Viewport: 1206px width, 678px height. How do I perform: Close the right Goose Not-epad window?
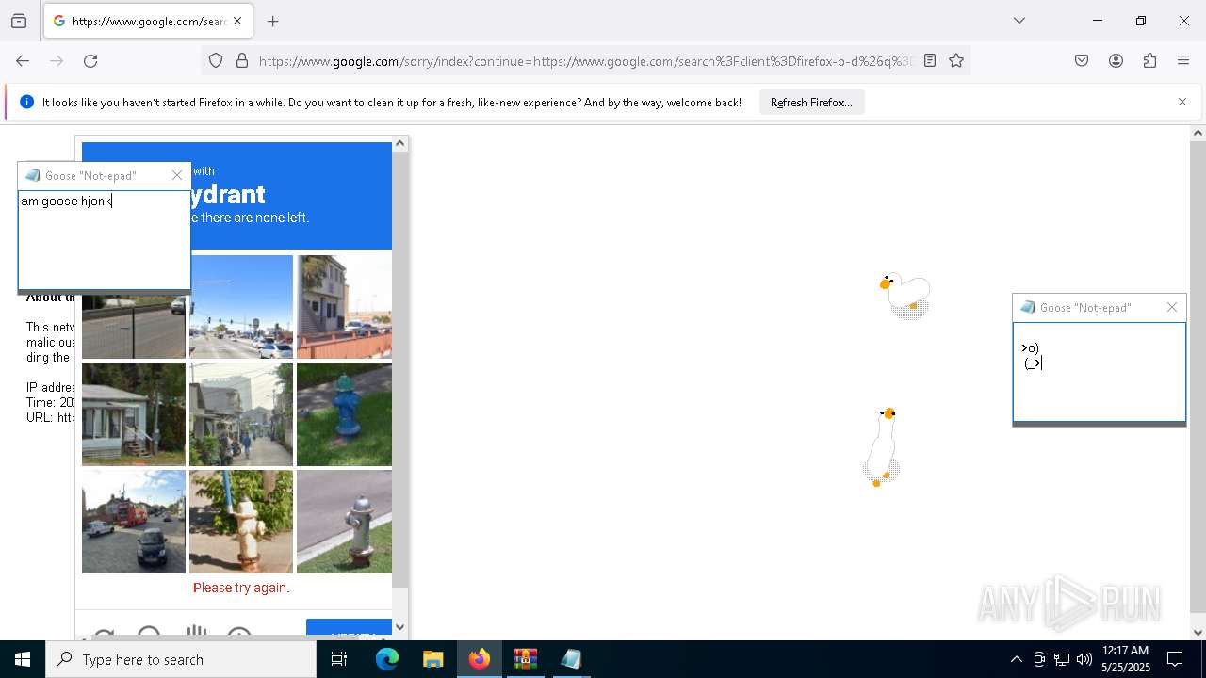1172,307
